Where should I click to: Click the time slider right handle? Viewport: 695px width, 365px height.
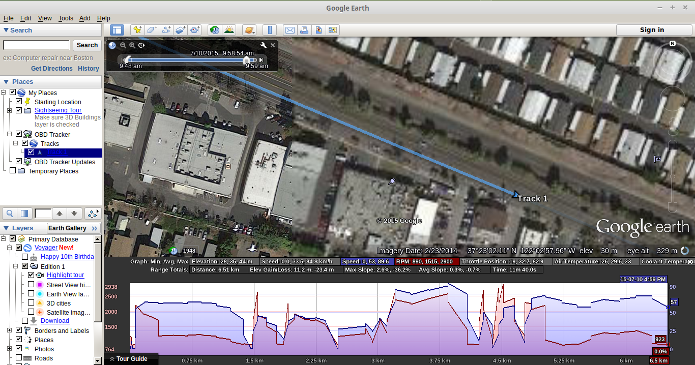(x=247, y=59)
